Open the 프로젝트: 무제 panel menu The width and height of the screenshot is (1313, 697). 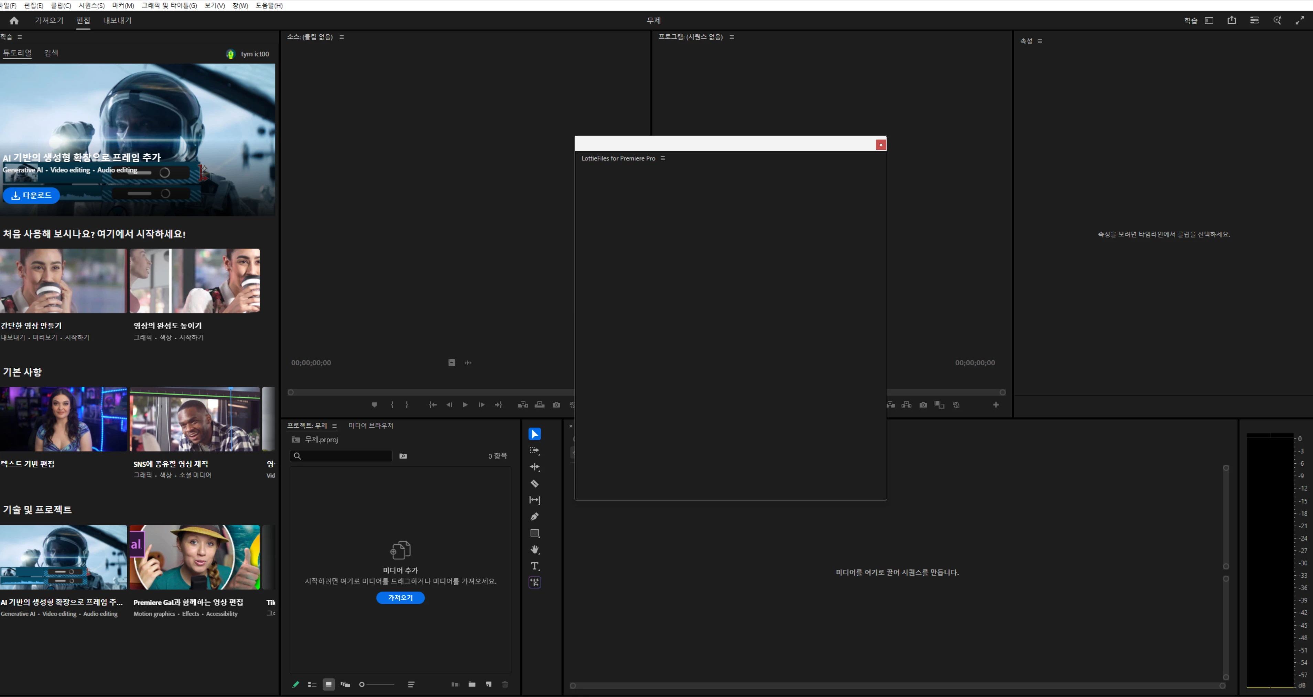point(334,426)
